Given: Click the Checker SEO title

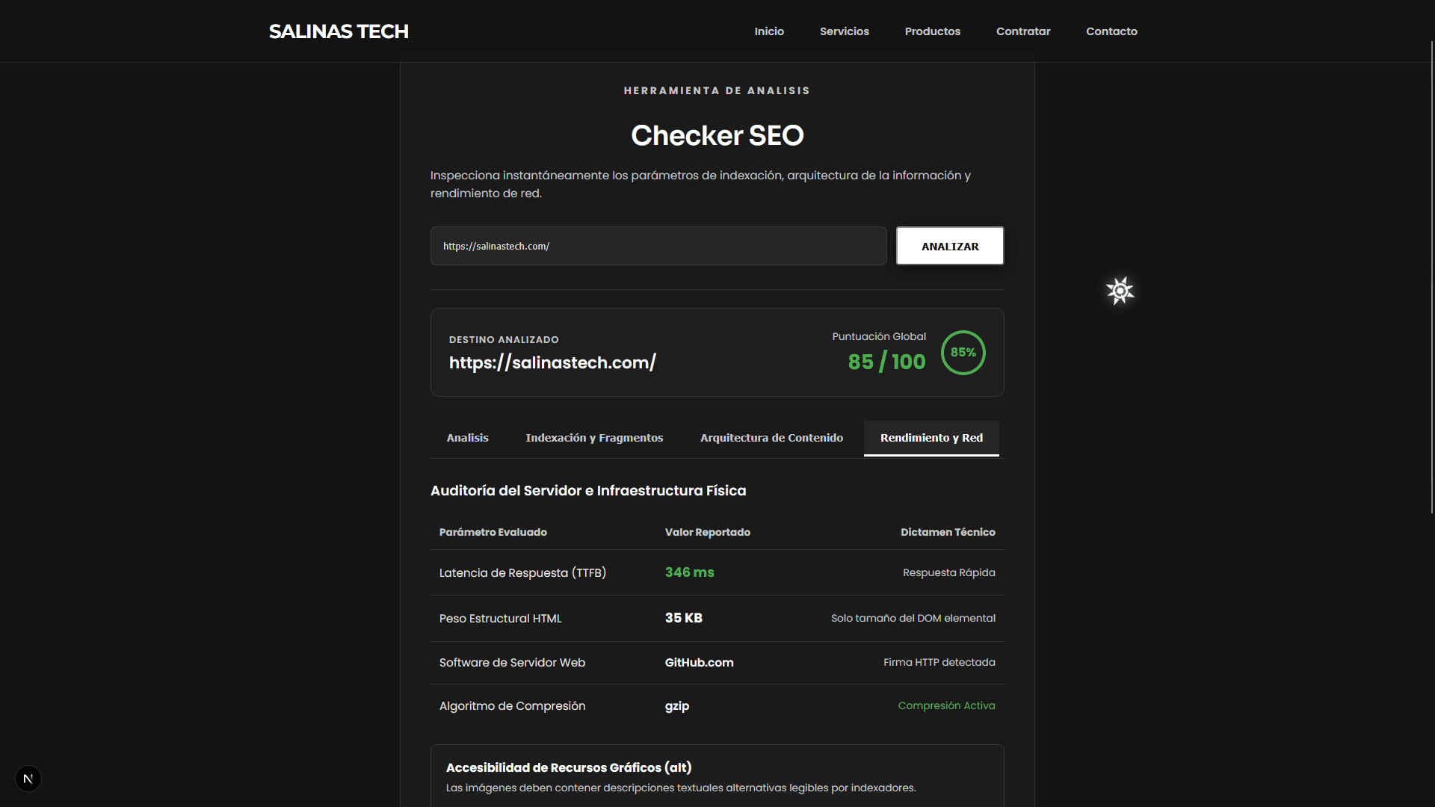Looking at the screenshot, I should pos(717,135).
